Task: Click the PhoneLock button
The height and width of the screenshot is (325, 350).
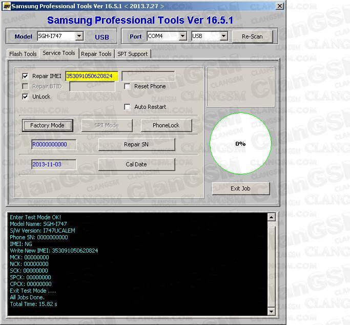Action: coord(166,125)
